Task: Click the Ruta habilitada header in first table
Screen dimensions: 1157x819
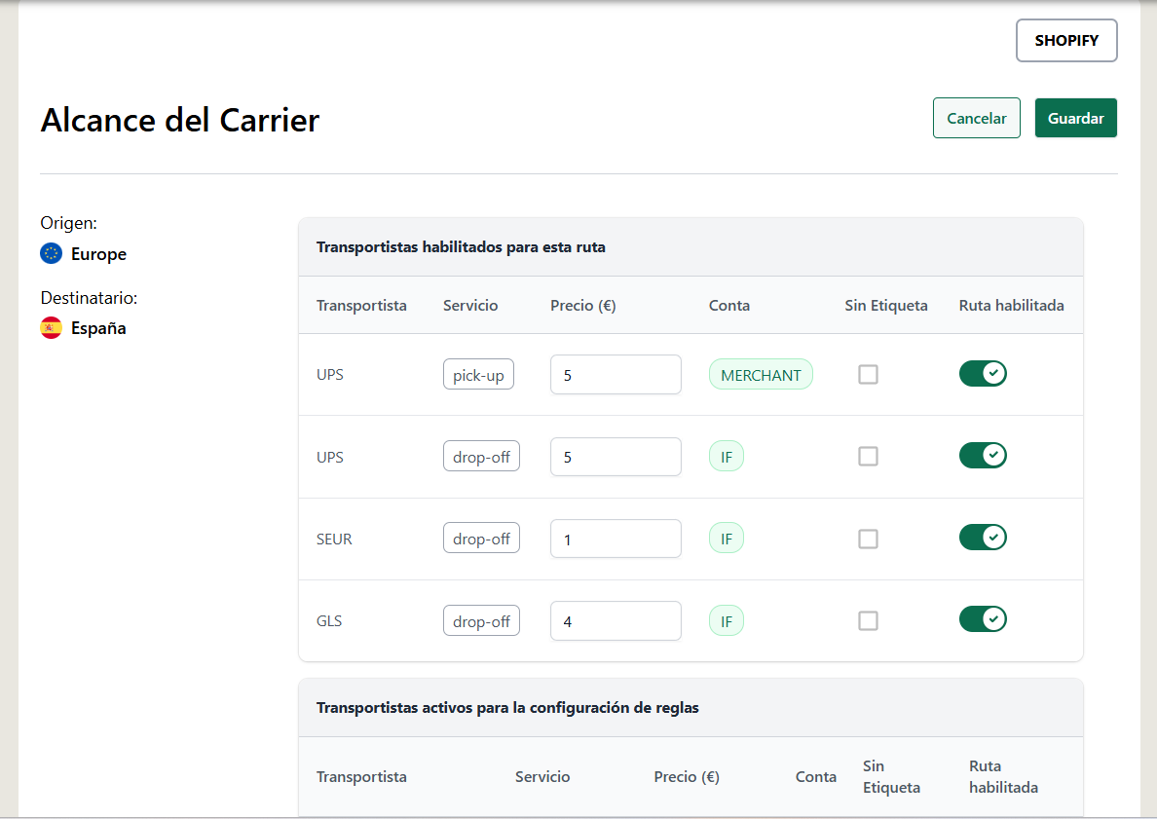Action: coord(1011,306)
